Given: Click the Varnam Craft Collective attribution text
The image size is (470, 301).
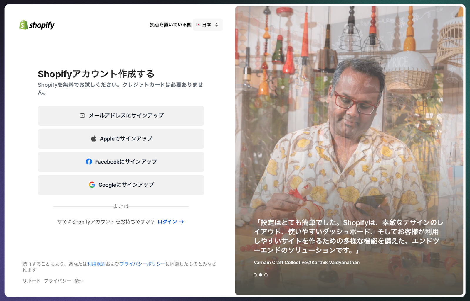Looking at the screenshot, I should (307, 263).
